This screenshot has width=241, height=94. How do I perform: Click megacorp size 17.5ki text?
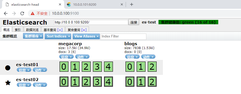click(74, 48)
